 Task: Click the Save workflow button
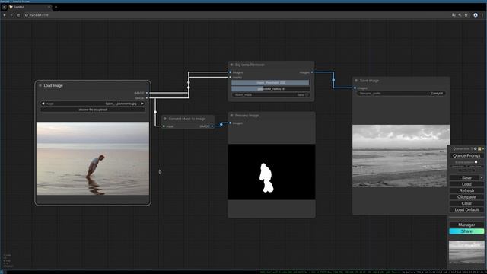[465, 177]
